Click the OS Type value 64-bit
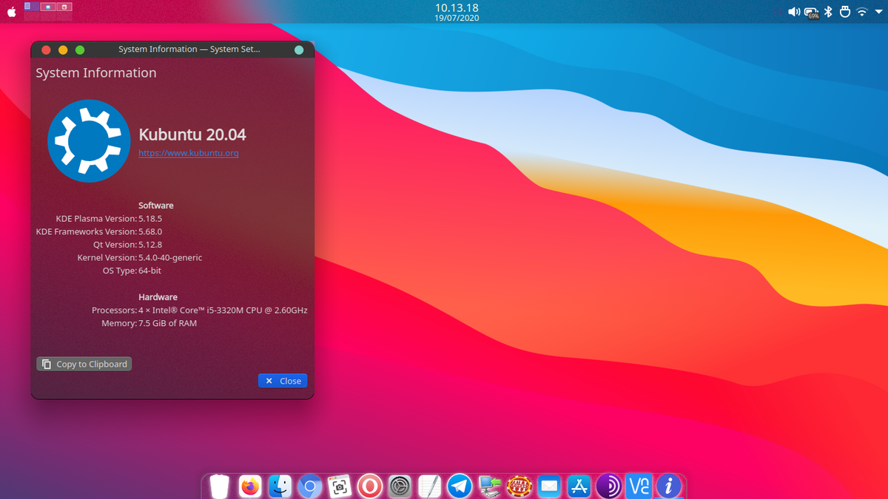Image resolution: width=888 pixels, height=499 pixels. (x=150, y=271)
